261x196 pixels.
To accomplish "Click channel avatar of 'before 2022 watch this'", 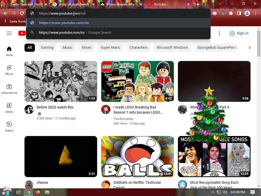I will (x=29, y=109).
